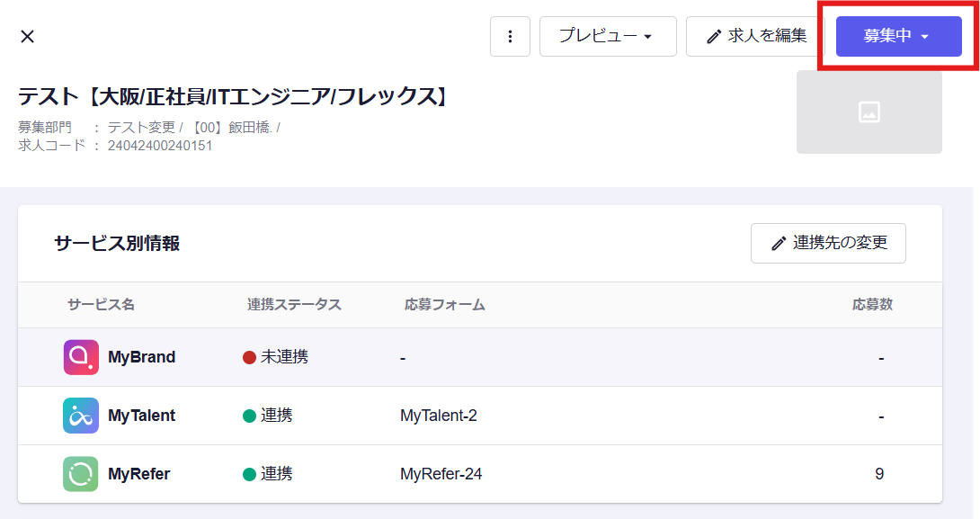Click the 求人を編集 button
This screenshot has width=980, height=519.
click(x=755, y=36)
